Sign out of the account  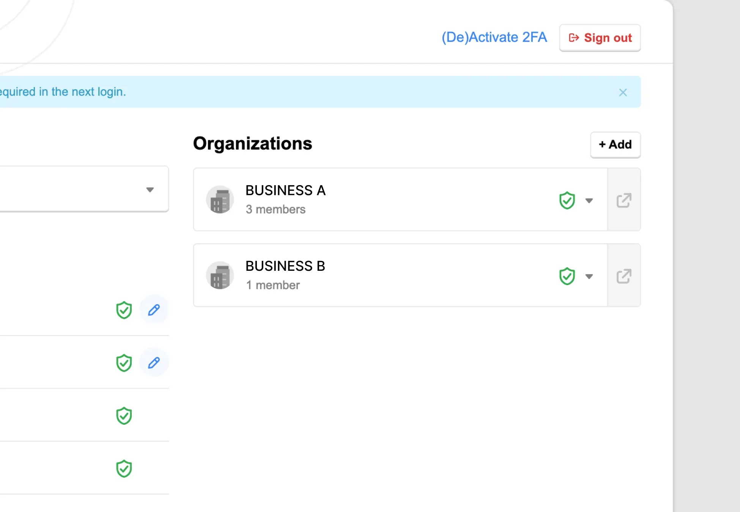coord(600,38)
